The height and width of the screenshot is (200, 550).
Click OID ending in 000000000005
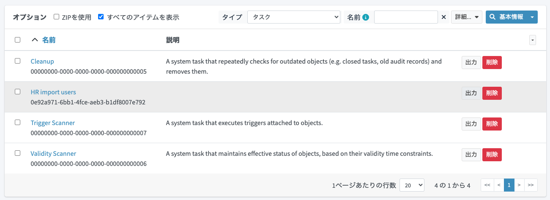(89, 72)
